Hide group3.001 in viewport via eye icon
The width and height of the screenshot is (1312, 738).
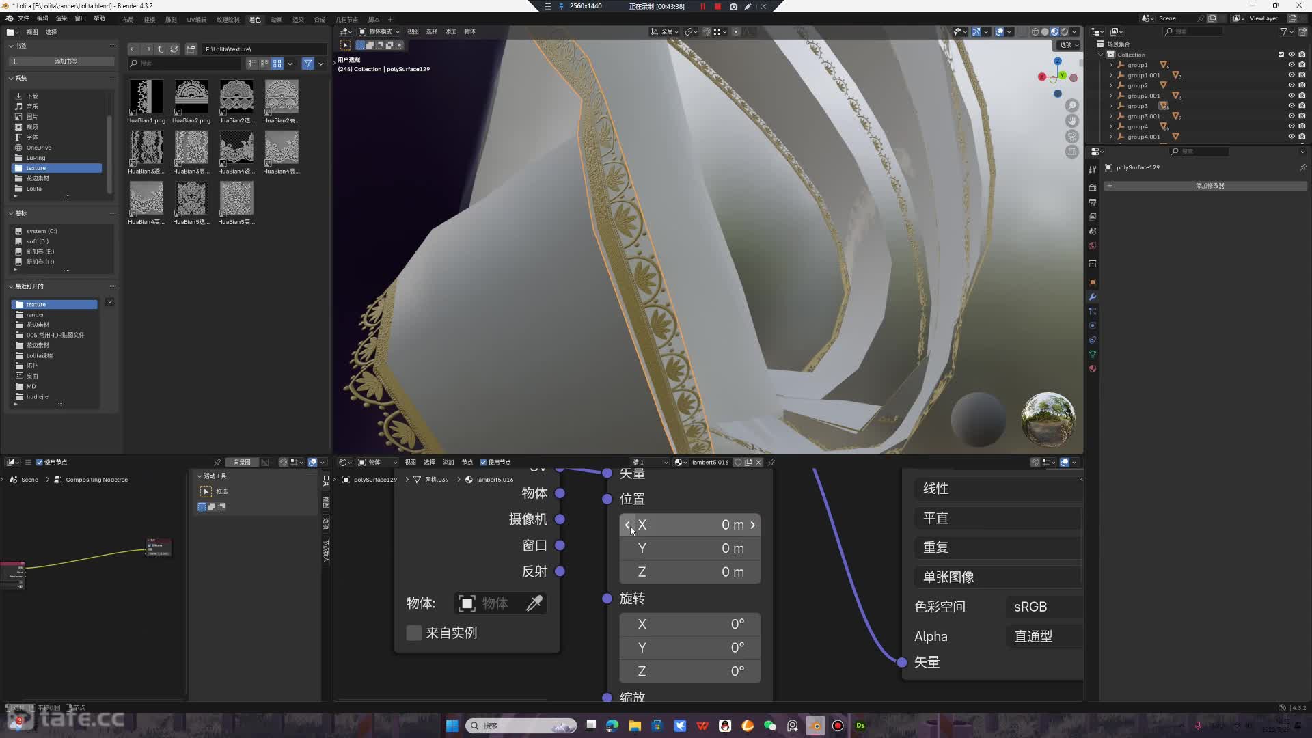tap(1291, 116)
